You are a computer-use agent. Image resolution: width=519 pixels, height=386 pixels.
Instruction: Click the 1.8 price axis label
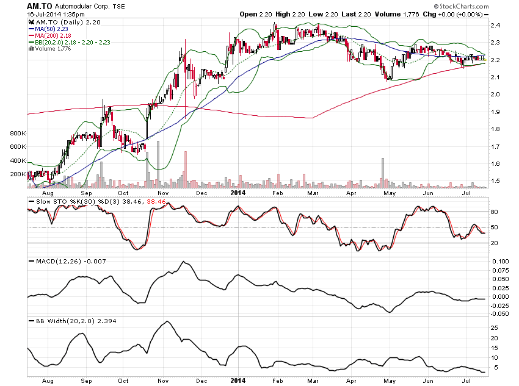(496, 129)
